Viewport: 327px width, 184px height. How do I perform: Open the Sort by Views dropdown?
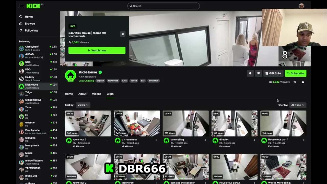[x=83, y=105]
